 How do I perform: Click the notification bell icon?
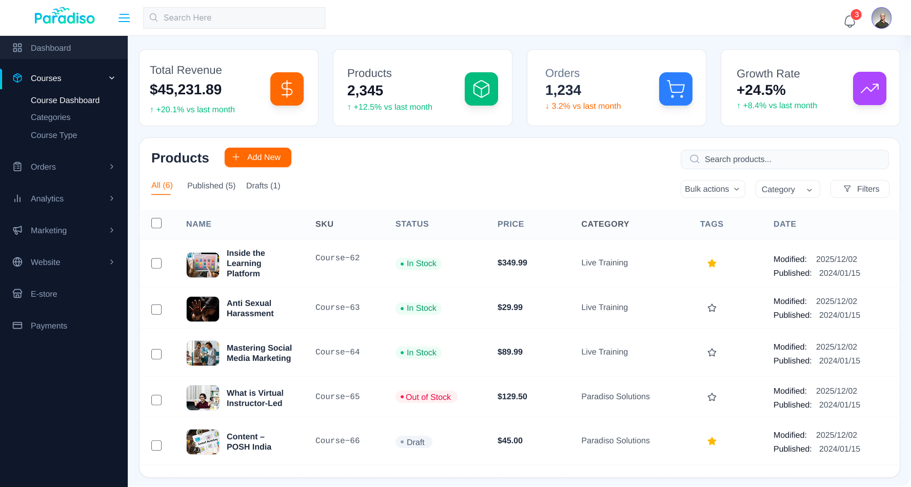click(x=849, y=21)
